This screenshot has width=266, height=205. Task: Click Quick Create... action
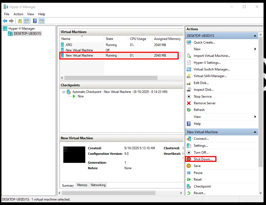[x=204, y=42]
